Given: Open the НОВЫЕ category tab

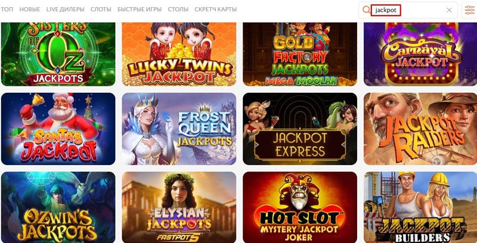Looking at the screenshot, I should [30, 10].
